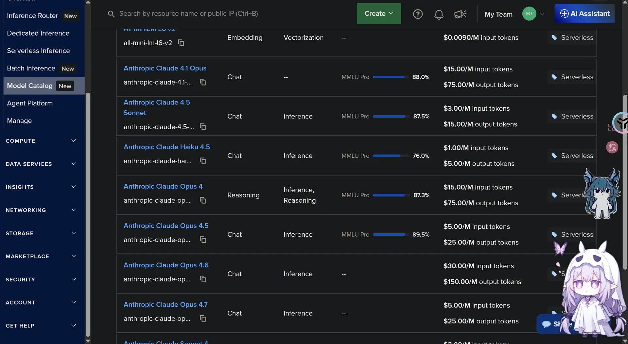
Task: Open the help question mark icon
Action: pyautogui.click(x=418, y=14)
